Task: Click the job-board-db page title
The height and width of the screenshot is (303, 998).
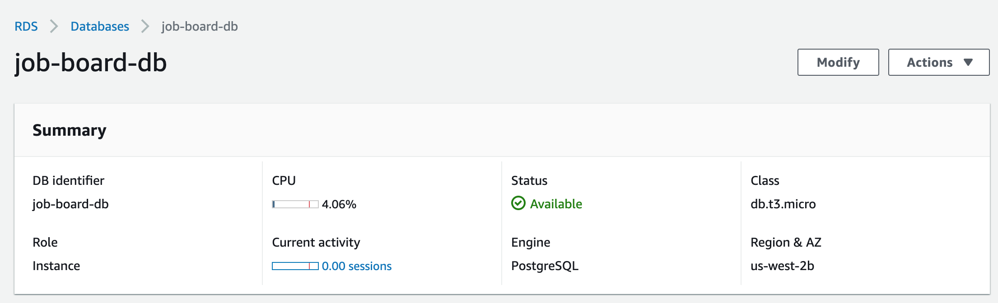Action: (91, 63)
